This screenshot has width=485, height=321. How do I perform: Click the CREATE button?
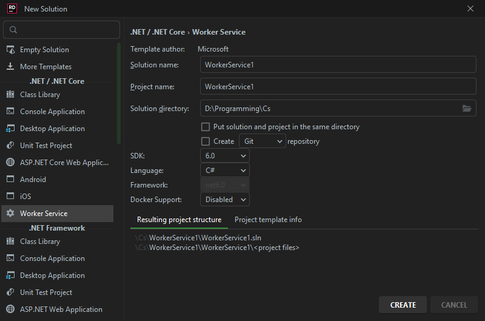coord(403,305)
